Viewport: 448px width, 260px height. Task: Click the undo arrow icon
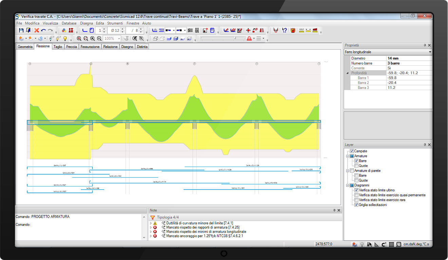43,30
